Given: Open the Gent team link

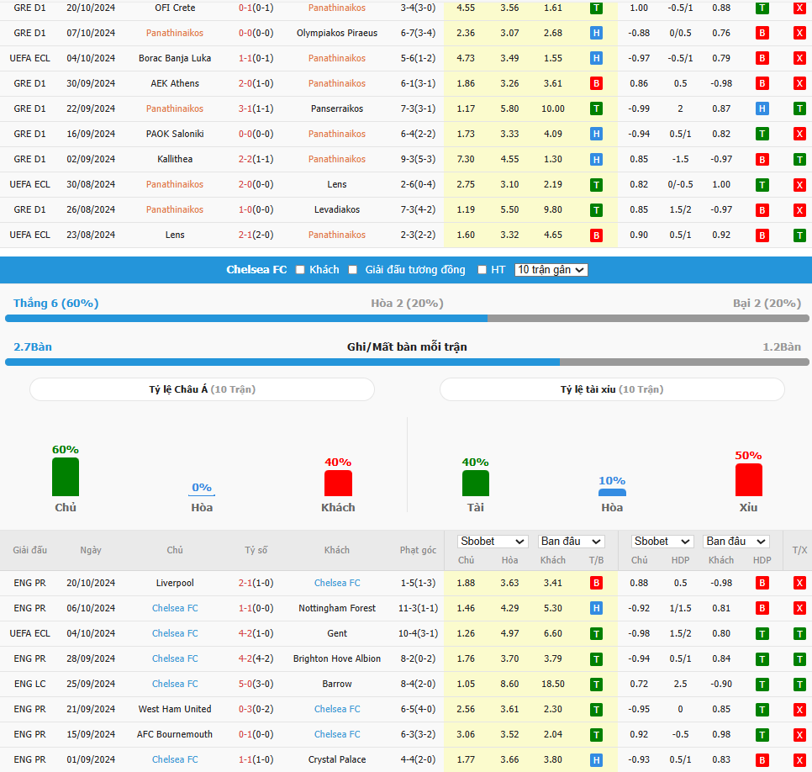Looking at the screenshot, I should click(337, 633).
